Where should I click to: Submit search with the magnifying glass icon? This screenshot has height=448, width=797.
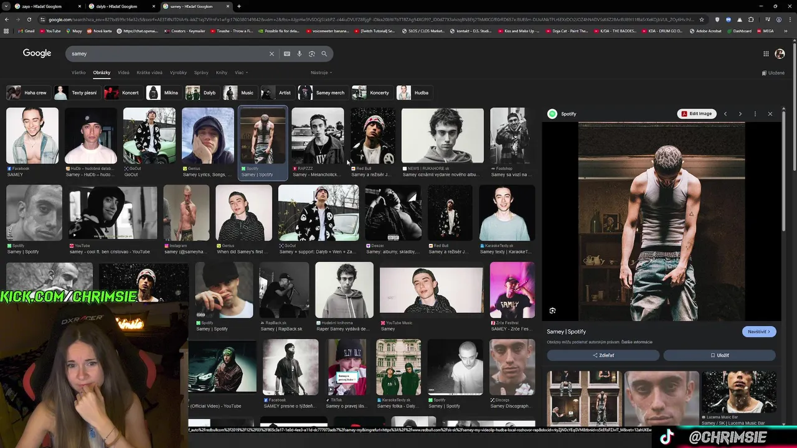pos(324,54)
